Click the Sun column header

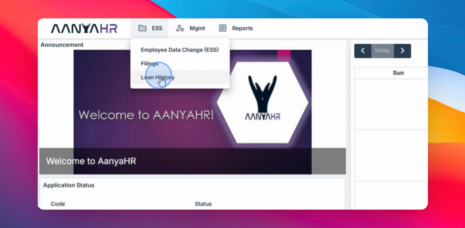coord(398,73)
